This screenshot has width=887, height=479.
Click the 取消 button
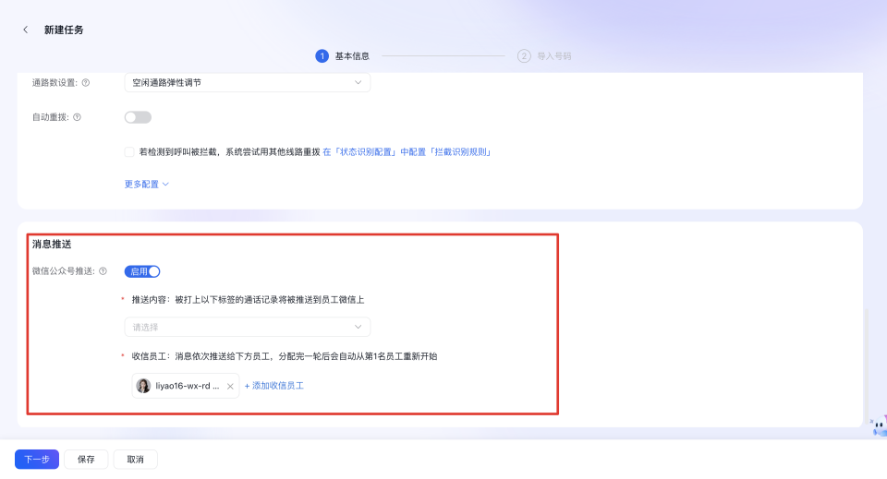click(x=135, y=460)
